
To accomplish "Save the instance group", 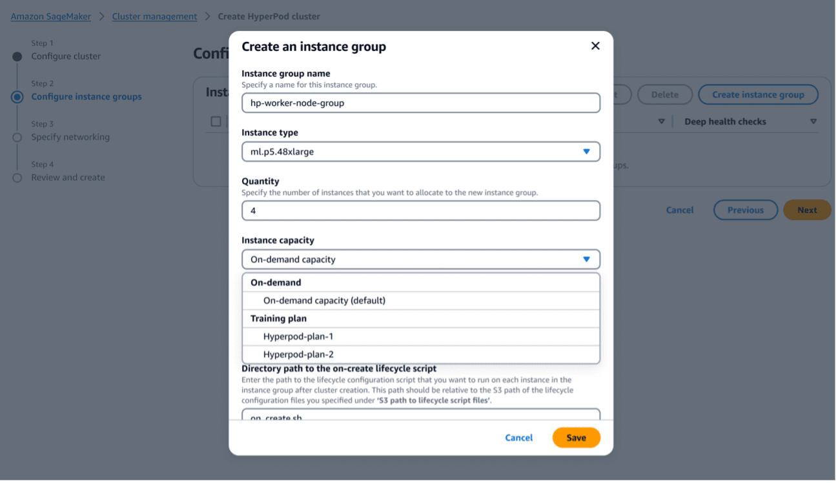I will coord(576,437).
